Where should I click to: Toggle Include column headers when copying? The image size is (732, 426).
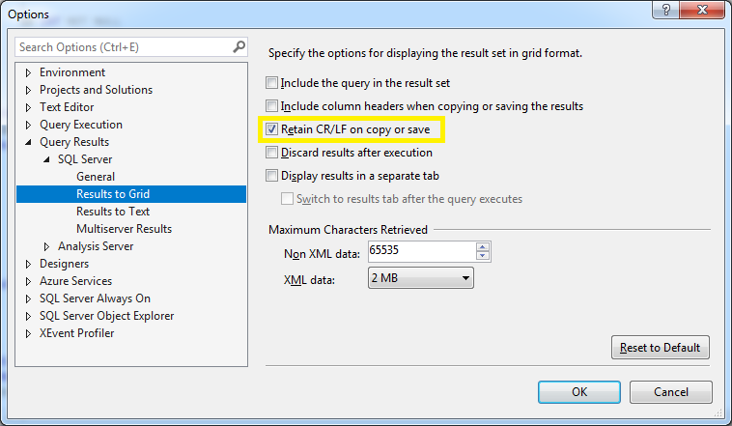(x=272, y=106)
